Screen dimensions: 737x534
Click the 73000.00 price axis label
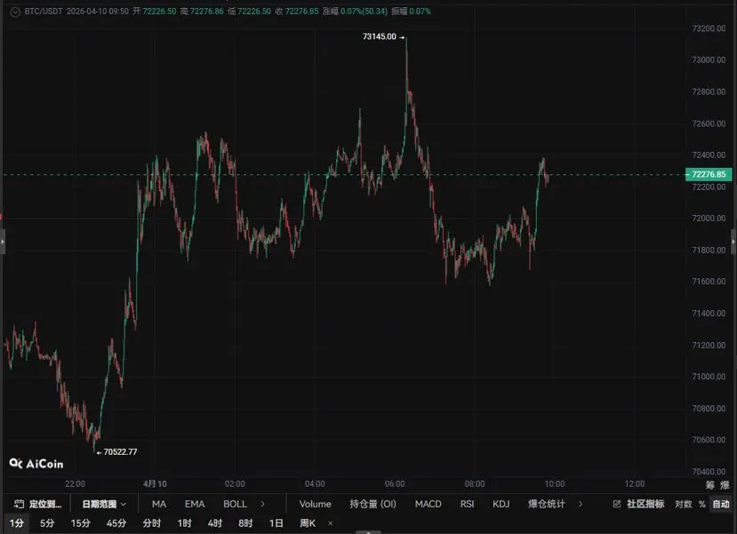709,60
